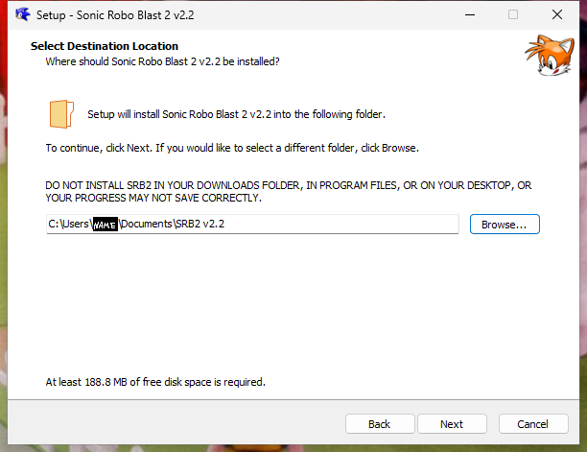The height and width of the screenshot is (452, 587).
Task: Click the "Setup - Sonic Robo Blast 2 v2.2" title
Action: click(x=115, y=15)
